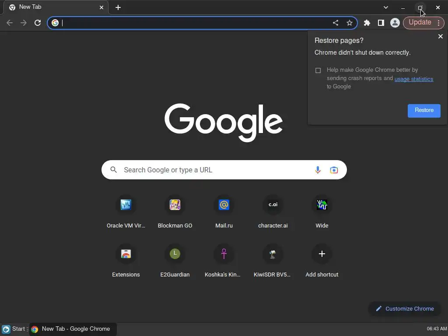Open the character.ai shortcut
This screenshot has height=336, width=448.
273,213
